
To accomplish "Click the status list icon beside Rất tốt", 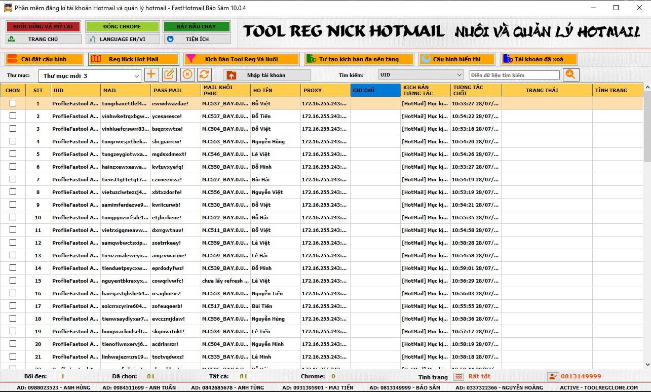I will (458, 376).
